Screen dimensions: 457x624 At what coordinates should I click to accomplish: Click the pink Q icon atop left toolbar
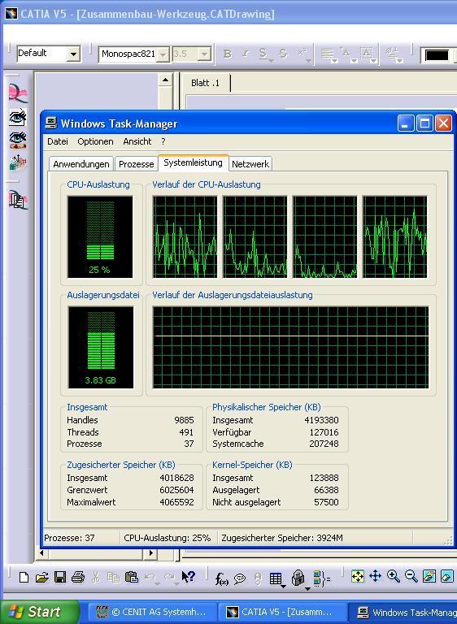tap(18, 93)
